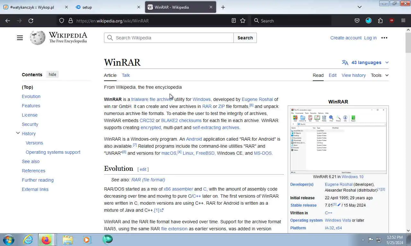
Task: Open the Talk tab
Action: 126,75
